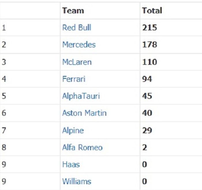Click the Total column header

152,11
